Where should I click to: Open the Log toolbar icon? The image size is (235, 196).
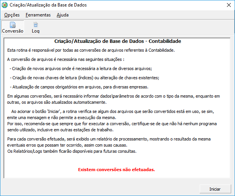tap(36, 27)
